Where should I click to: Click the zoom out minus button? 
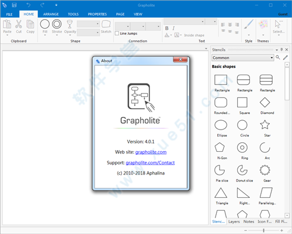coord(245,230)
